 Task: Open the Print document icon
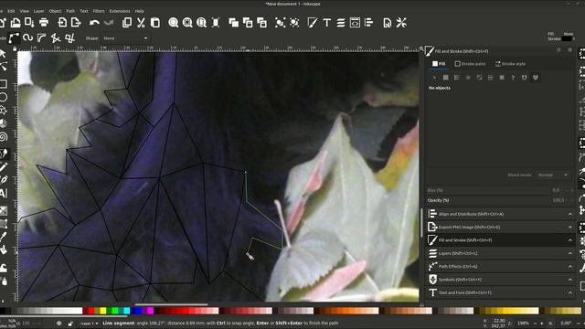click(x=44, y=22)
